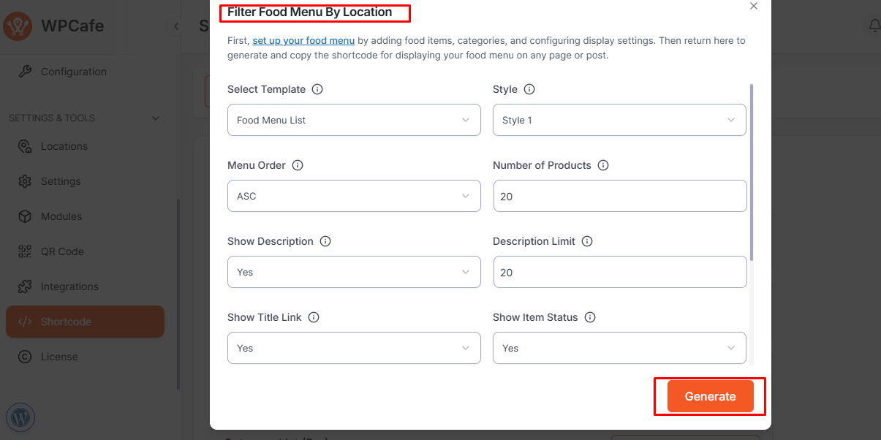Viewport: 881px width, 440px height.
Task: Click the Show Item Status info icon
Action: 590,317
